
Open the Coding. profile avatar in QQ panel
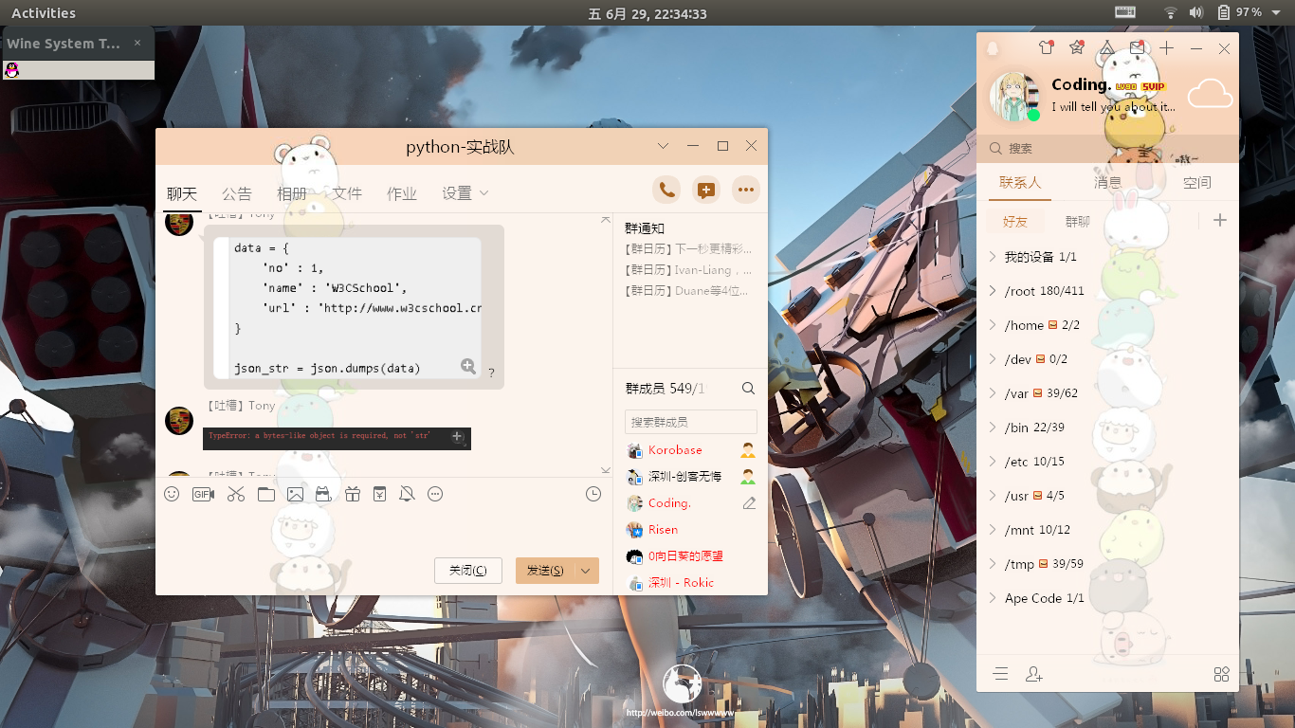1013,97
